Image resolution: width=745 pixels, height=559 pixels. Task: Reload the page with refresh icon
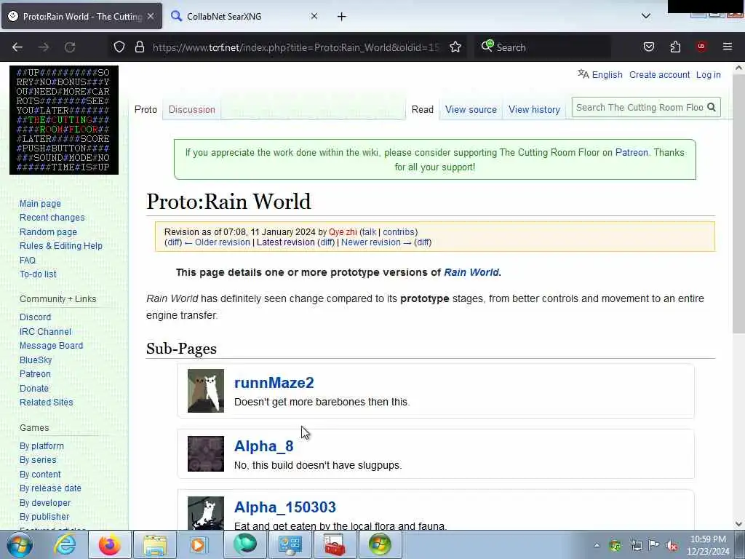point(70,47)
